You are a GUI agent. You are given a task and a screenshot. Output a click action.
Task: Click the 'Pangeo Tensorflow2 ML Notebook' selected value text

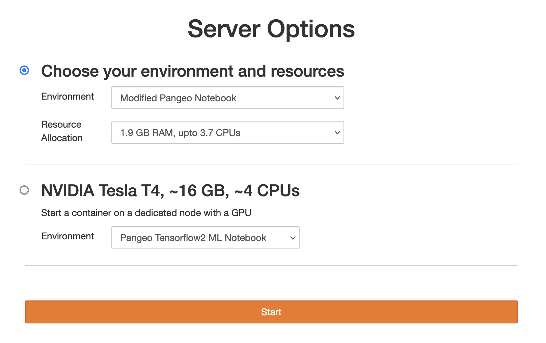[x=193, y=238]
